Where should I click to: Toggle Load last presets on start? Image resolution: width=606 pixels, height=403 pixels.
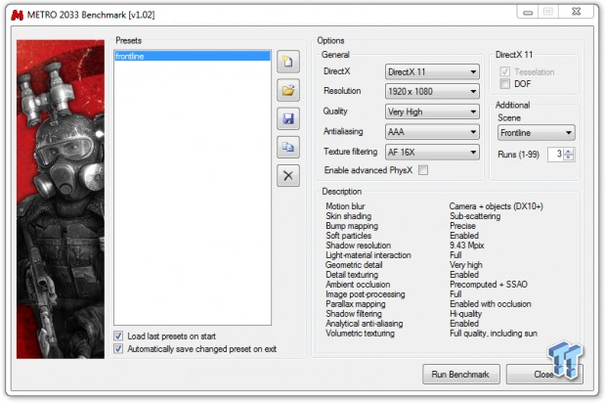[118, 336]
